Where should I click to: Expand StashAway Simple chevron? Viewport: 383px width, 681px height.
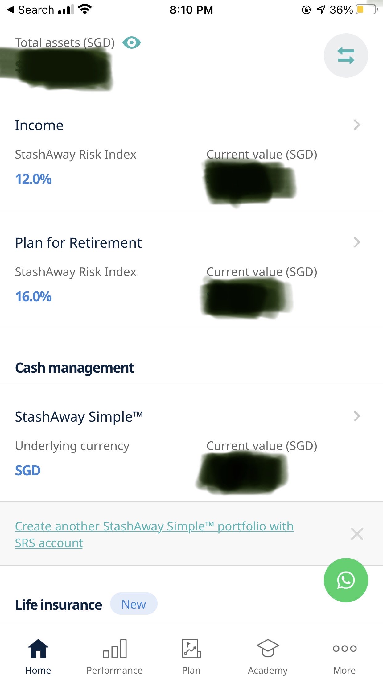(x=357, y=416)
